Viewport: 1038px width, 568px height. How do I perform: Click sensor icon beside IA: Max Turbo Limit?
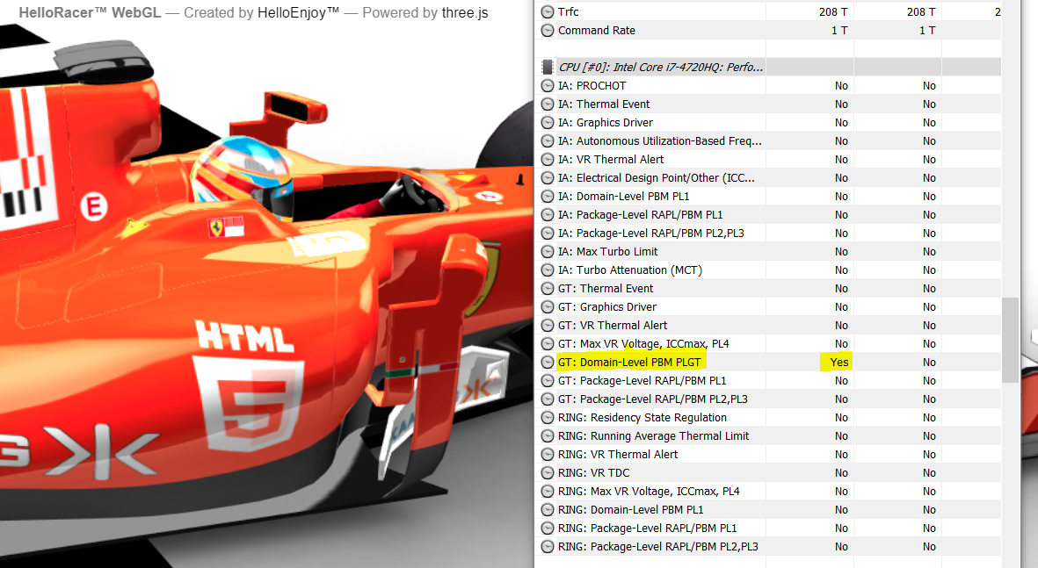click(548, 252)
